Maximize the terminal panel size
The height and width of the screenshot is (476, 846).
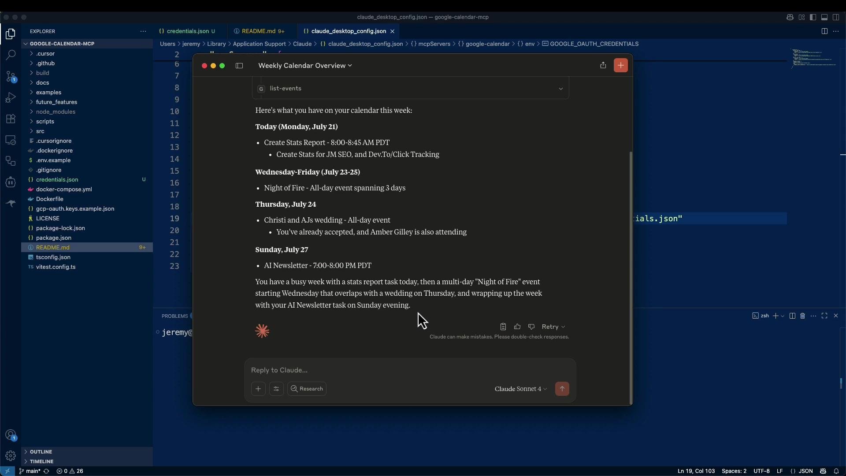click(824, 316)
